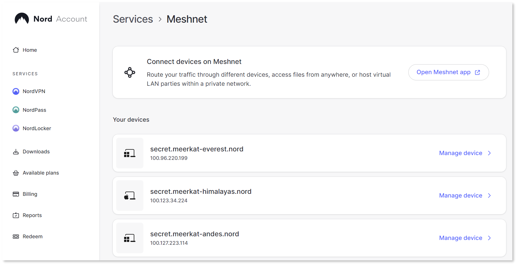Expand details for secret.meerkat-everest.nord via chevron
This screenshot has height=264, width=516.
[x=489, y=153]
